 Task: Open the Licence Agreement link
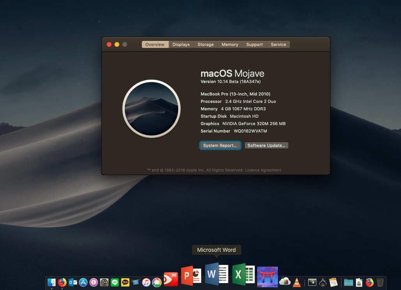point(263,170)
